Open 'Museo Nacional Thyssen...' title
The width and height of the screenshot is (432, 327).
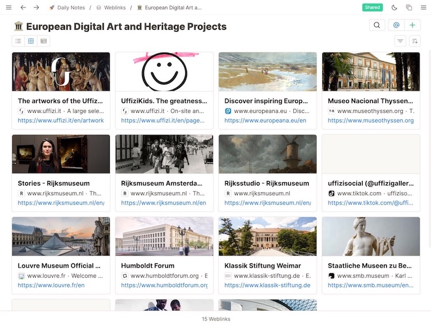tap(371, 101)
